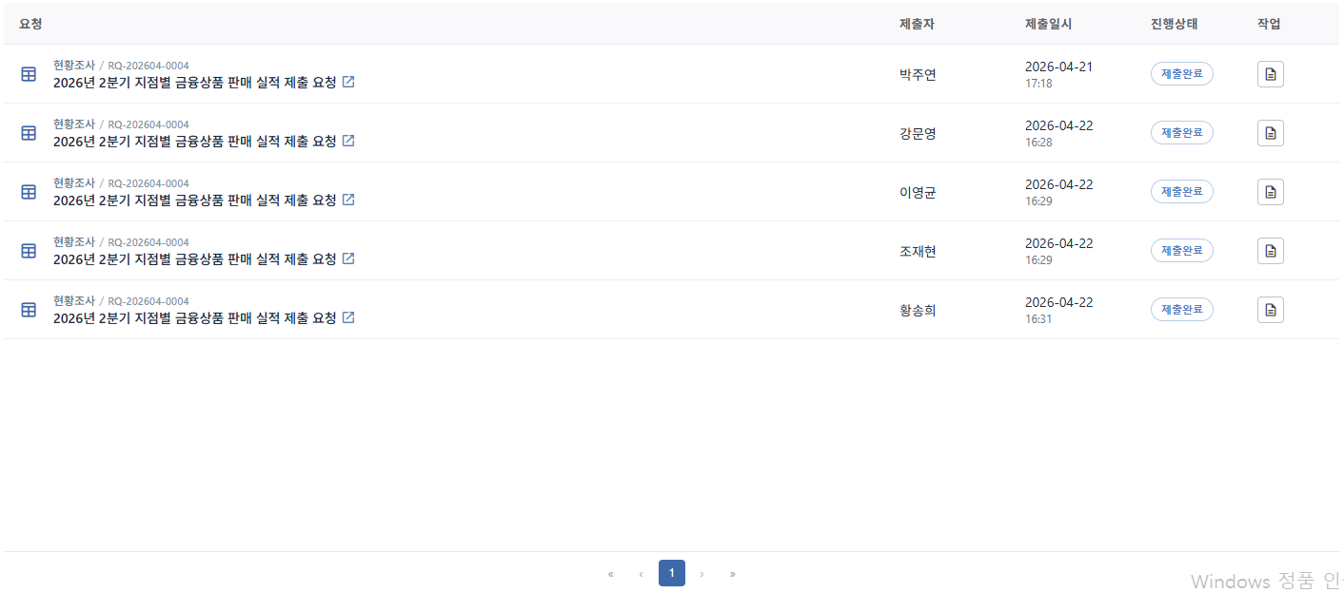The width and height of the screenshot is (1344, 593).
Task: Open document icon for 황송희's submission
Action: click(x=1270, y=310)
